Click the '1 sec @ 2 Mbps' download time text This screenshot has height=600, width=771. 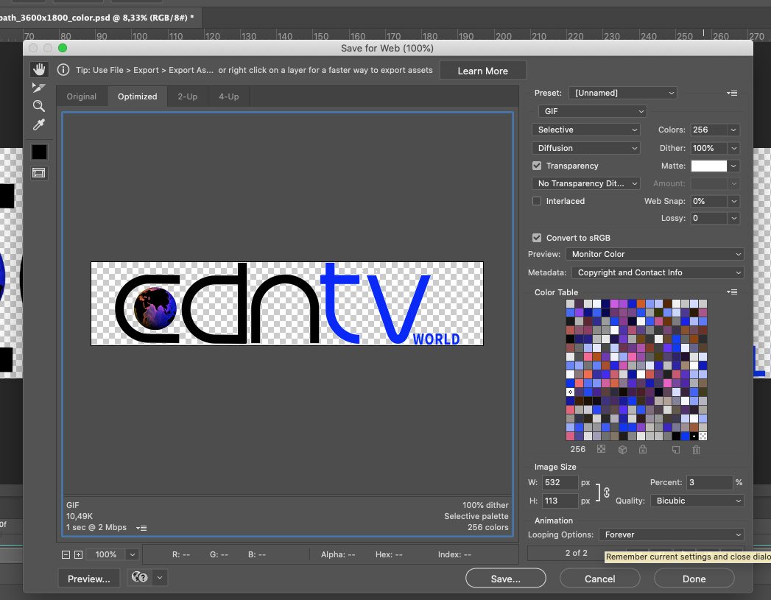click(96, 527)
